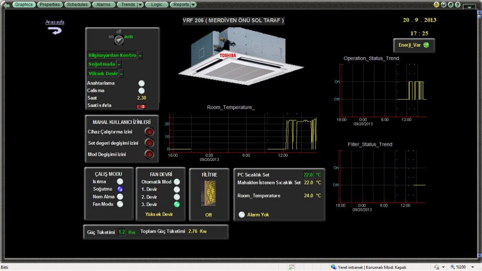This screenshot has height=271, width=482.
Task: Toggle Set degeri degişimi izini light
Action: [x=149, y=143]
